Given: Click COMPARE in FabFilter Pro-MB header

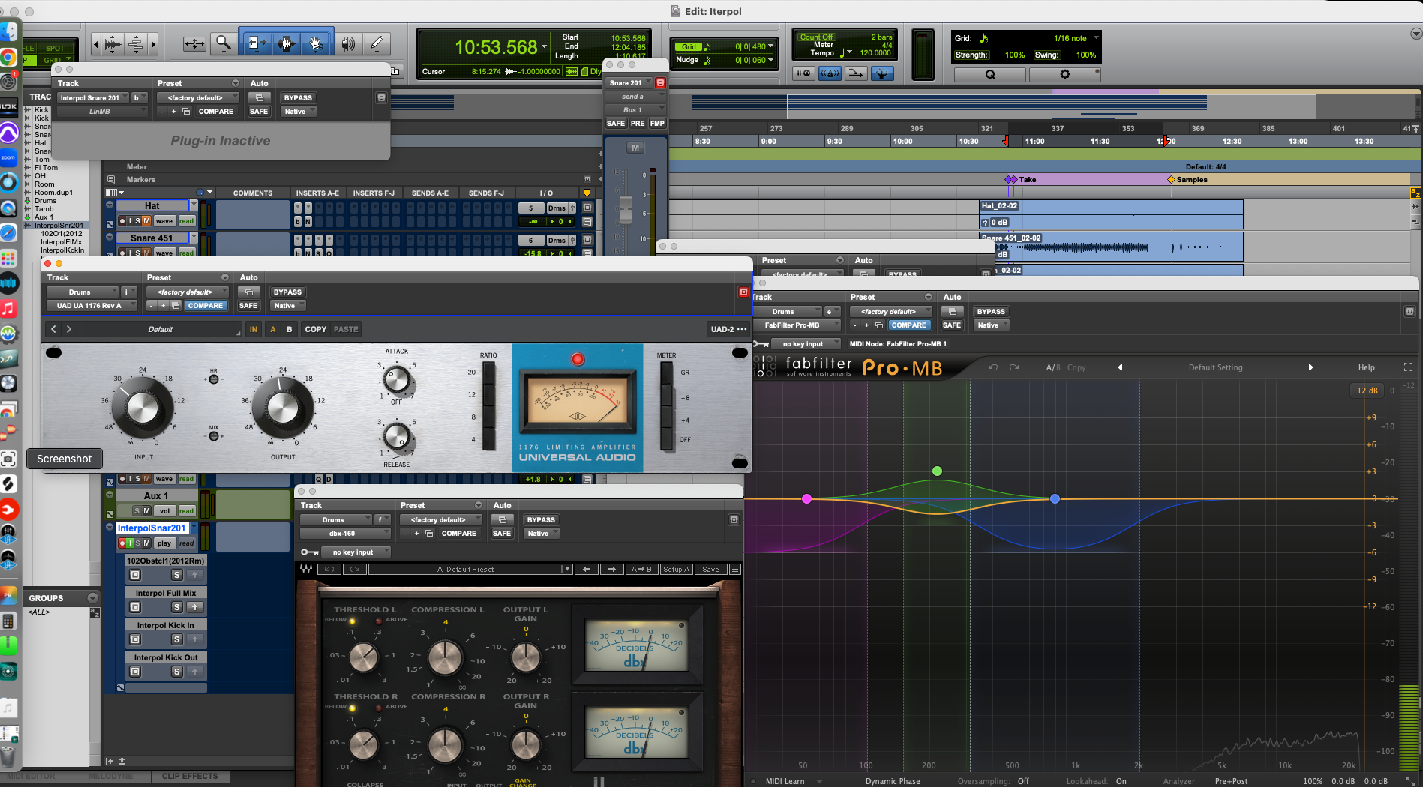Looking at the screenshot, I should [908, 325].
